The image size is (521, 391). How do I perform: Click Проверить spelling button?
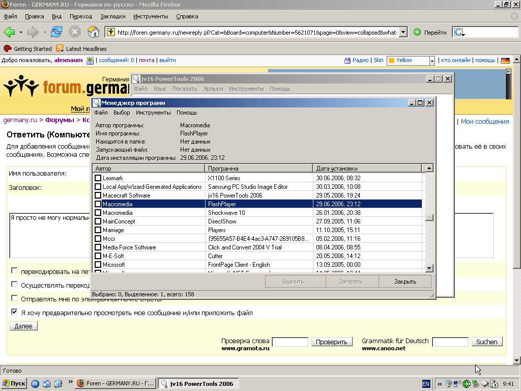coord(331,342)
